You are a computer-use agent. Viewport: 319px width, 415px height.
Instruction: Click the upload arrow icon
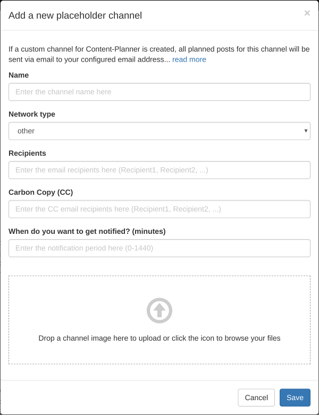[x=159, y=311]
